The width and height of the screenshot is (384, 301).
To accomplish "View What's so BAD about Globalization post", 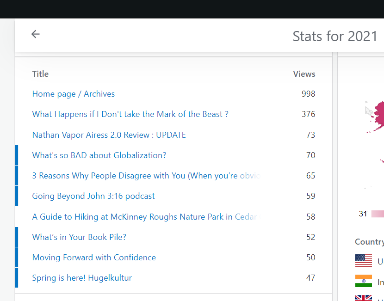I will coord(99,155).
